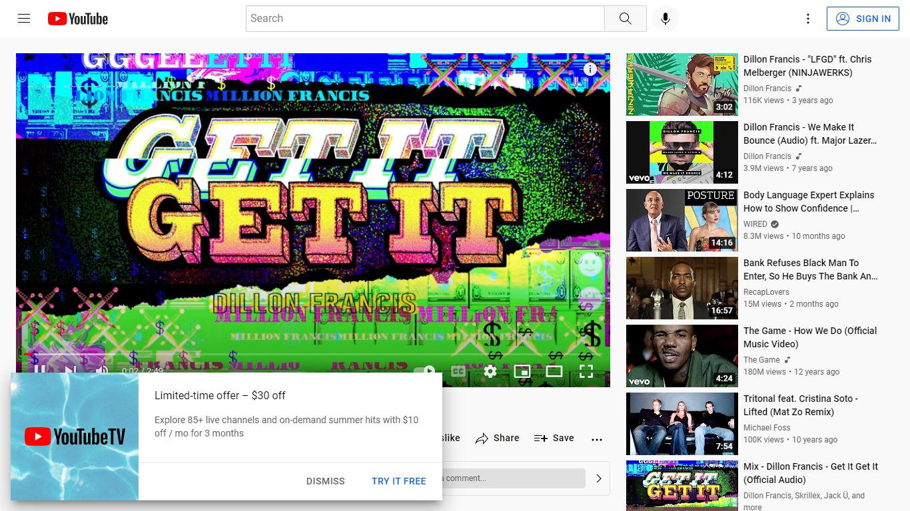The width and height of the screenshot is (910, 511).
Task: Click Try It Free on offer
Action: point(399,481)
